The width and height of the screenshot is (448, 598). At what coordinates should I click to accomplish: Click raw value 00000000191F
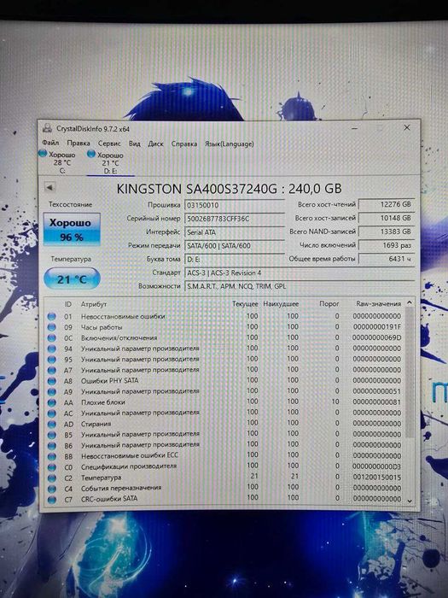[377, 327]
